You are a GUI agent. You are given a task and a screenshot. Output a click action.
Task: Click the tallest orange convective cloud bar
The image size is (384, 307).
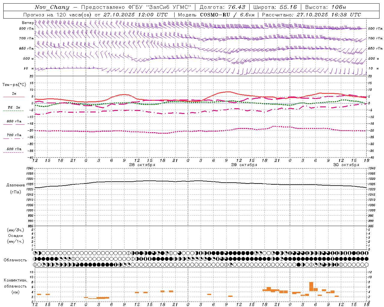pos(311,286)
